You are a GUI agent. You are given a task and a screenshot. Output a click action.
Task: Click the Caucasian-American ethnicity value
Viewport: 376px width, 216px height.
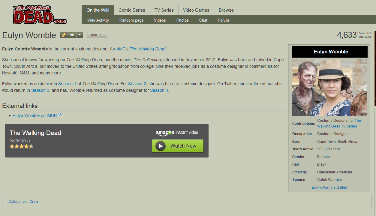[x=335, y=172]
